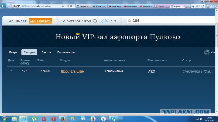This screenshot has height=122, width=218.
Task: Click the weather 3° toolbar widget
Action: point(198,6)
